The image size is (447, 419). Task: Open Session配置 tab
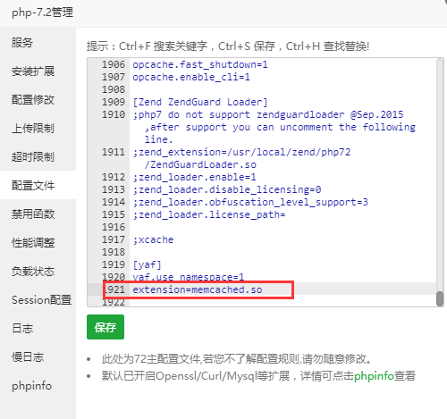pyautogui.click(x=41, y=299)
